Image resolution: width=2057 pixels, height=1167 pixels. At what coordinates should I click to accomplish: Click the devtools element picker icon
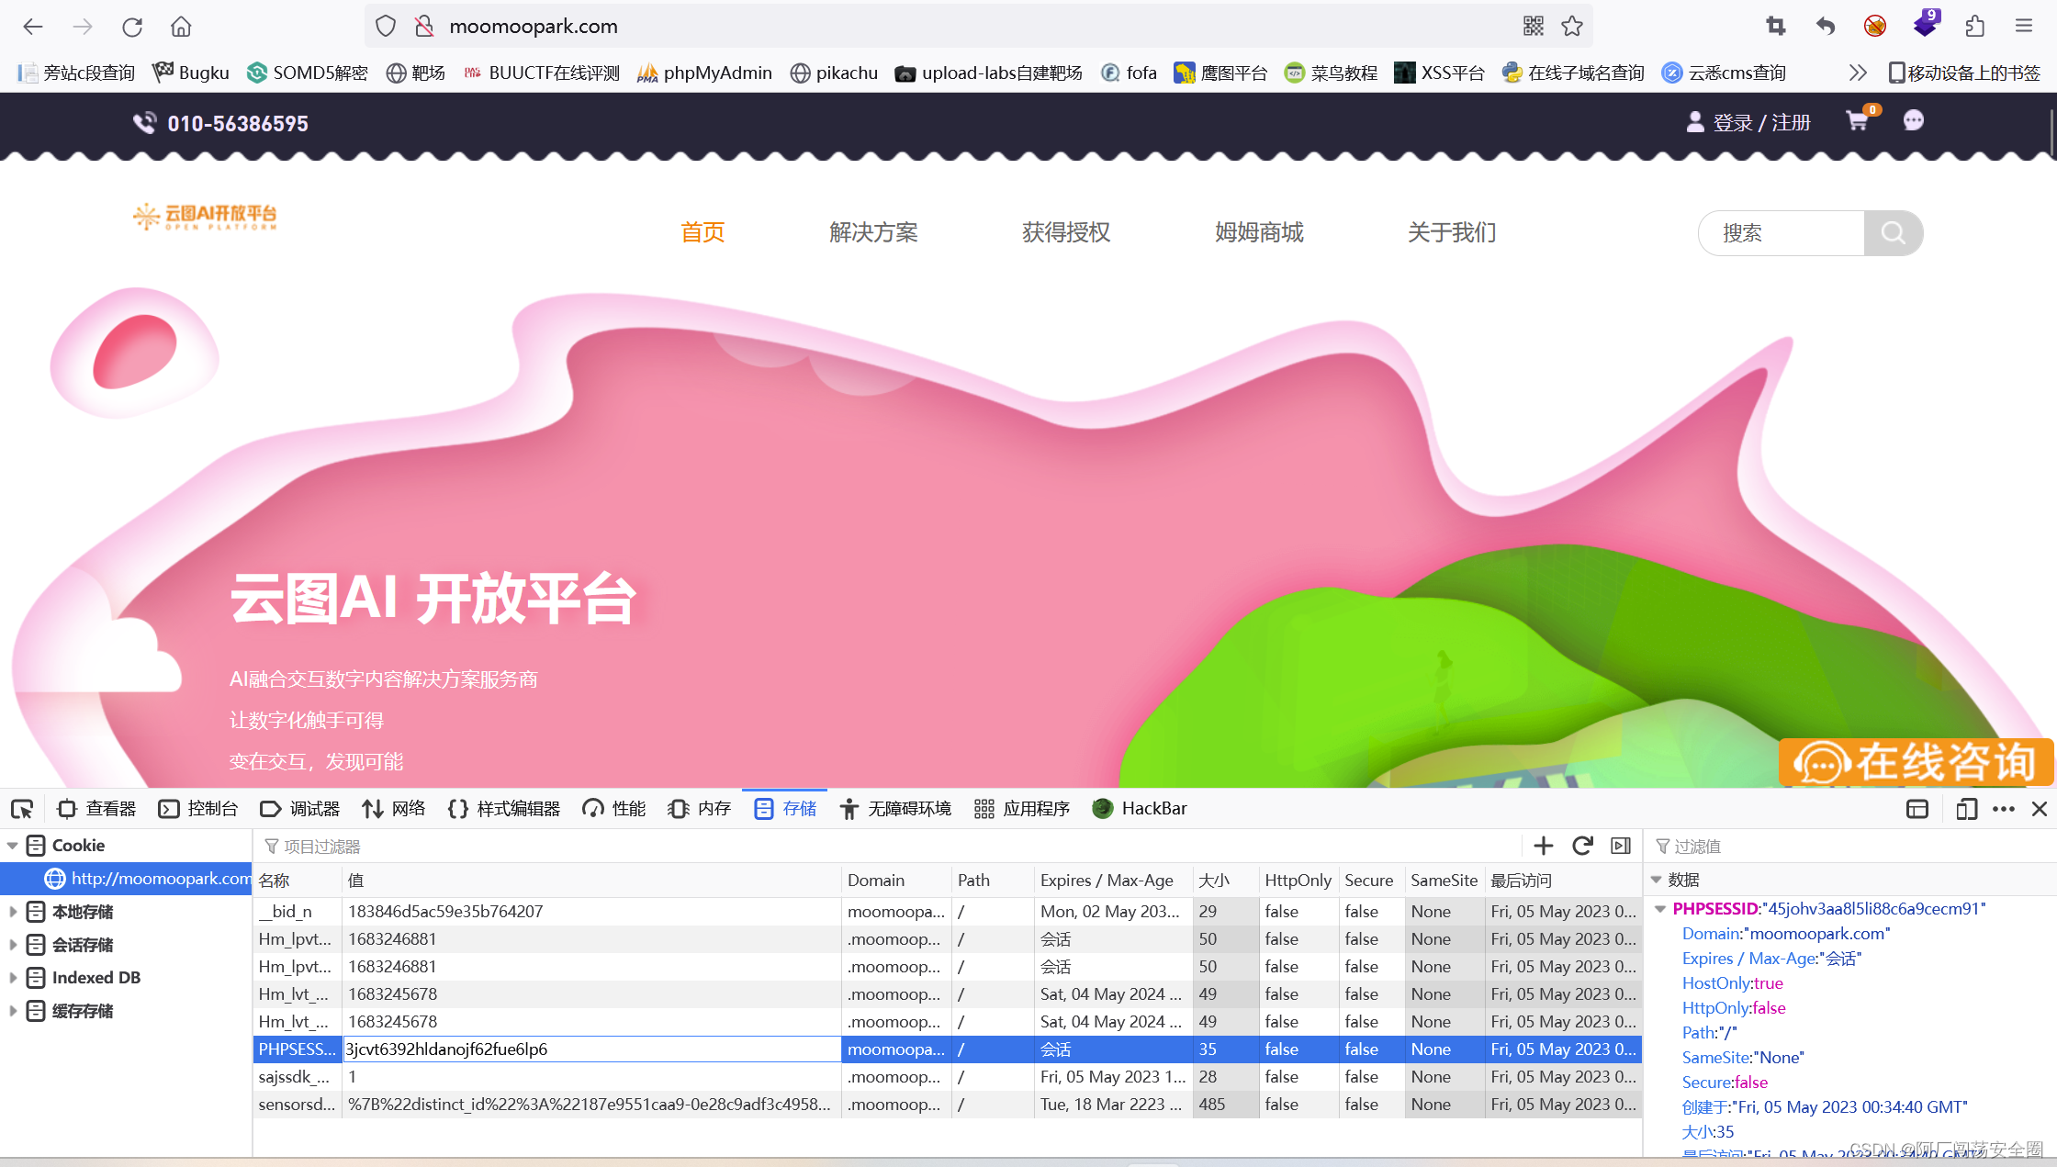(x=22, y=809)
